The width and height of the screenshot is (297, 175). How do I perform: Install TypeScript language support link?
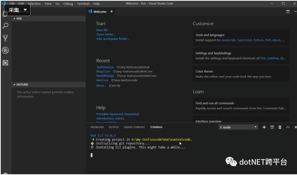[244, 40]
